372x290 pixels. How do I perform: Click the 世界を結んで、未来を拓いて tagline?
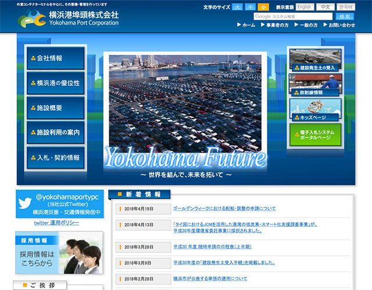(x=186, y=175)
